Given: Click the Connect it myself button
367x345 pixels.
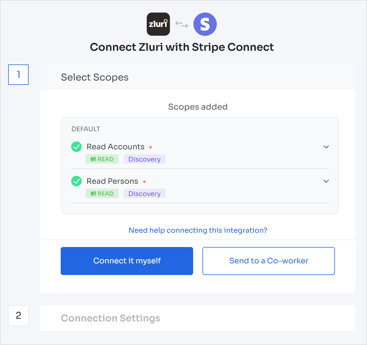Looking at the screenshot, I should [x=127, y=261].
